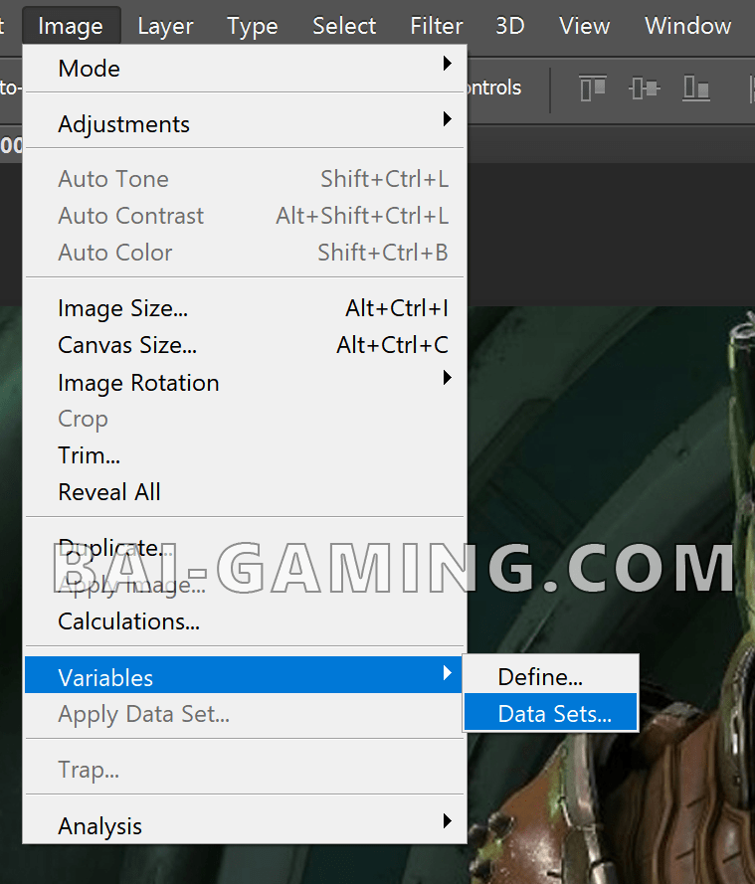Open the Type menu
Screen dimensions: 755x884
click(253, 26)
